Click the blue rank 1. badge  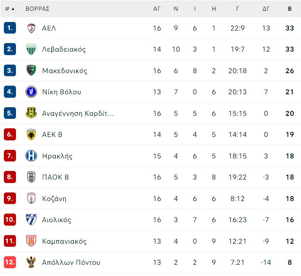(x=10, y=28)
